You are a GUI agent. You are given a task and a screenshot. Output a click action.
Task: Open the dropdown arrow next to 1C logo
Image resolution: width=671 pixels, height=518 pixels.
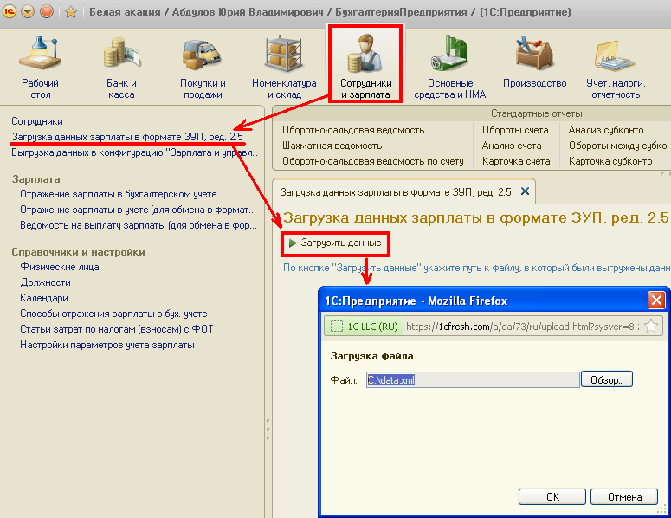click(28, 11)
